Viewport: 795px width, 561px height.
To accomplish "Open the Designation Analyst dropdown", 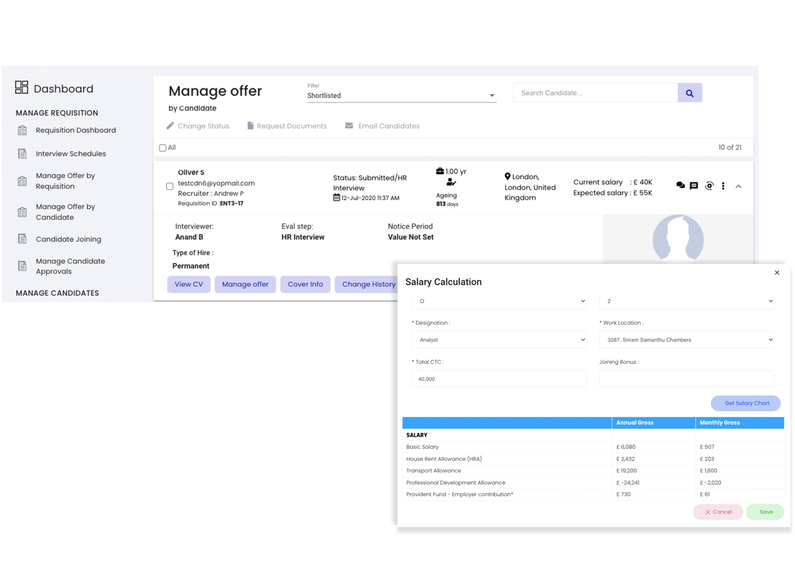I will click(499, 340).
